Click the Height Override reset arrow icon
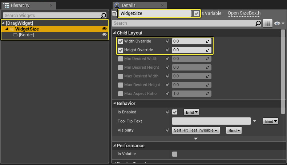 tap(168, 50)
